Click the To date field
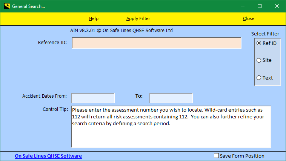 tap(171, 98)
